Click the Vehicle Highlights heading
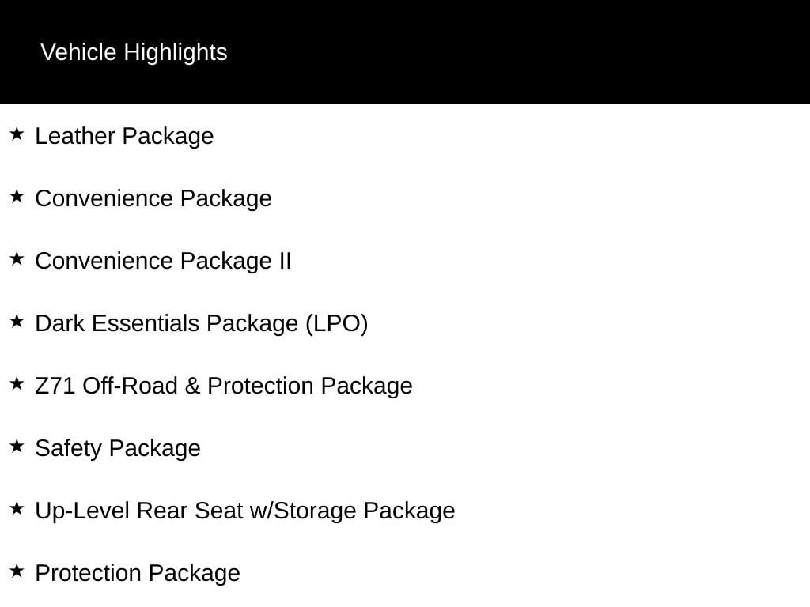The height and width of the screenshot is (607, 810). click(134, 53)
